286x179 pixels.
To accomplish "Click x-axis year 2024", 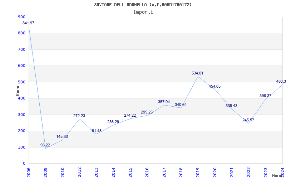I will click(282, 173).
